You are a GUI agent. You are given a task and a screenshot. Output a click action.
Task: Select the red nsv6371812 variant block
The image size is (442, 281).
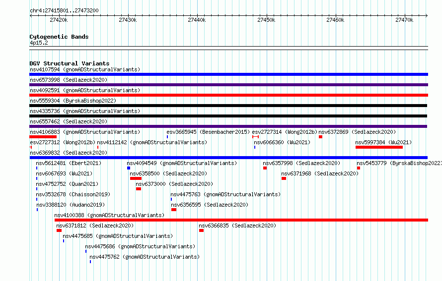point(59,230)
